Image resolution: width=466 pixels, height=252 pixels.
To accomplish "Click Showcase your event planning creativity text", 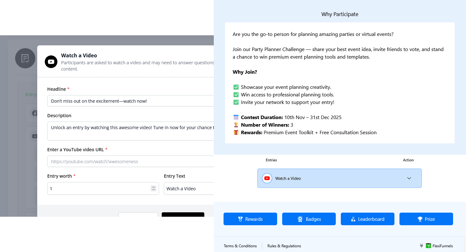I will click(286, 87).
